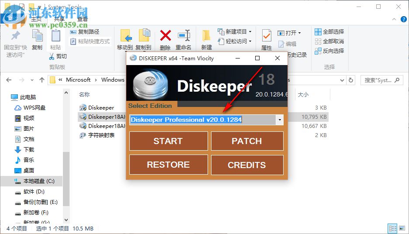Open the CREDITS button

click(x=247, y=165)
